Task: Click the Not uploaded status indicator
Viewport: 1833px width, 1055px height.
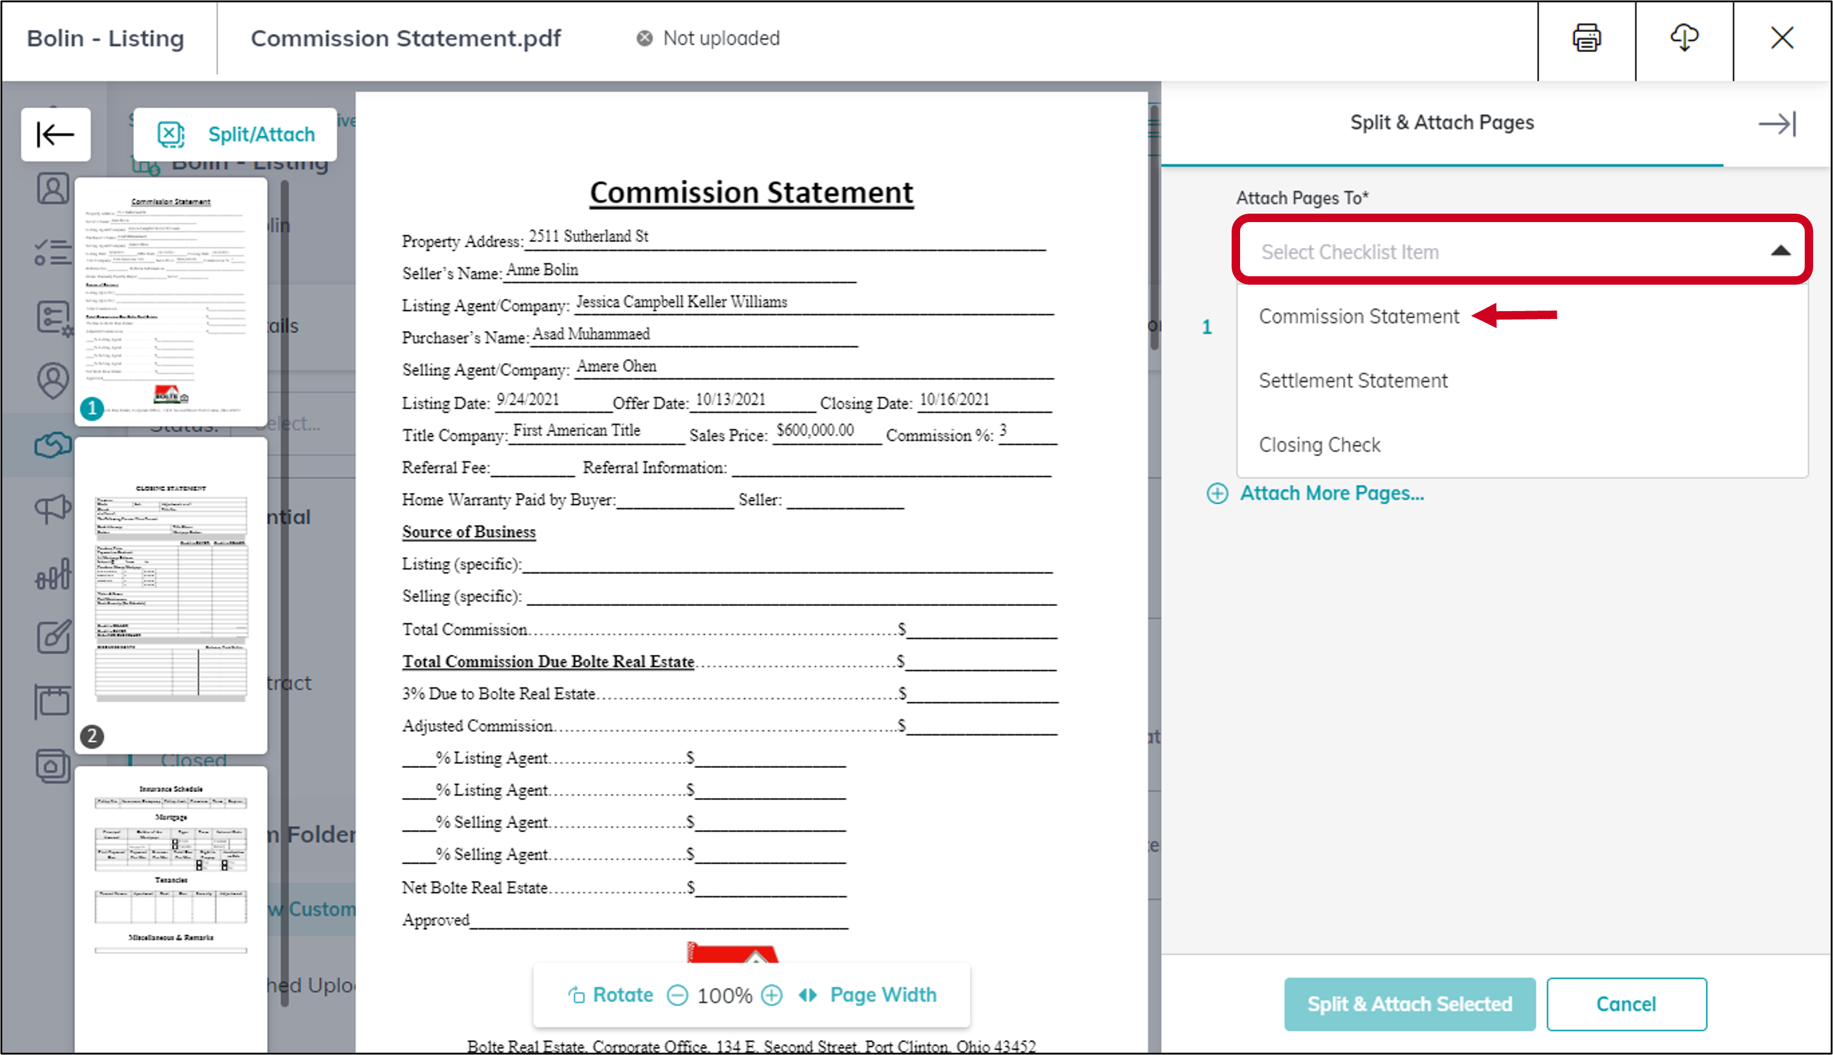Action: pyautogui.click(x=708, y=38)
